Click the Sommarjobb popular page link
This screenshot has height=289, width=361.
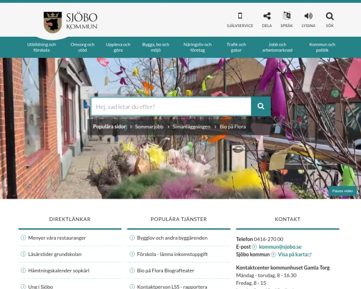149,127
